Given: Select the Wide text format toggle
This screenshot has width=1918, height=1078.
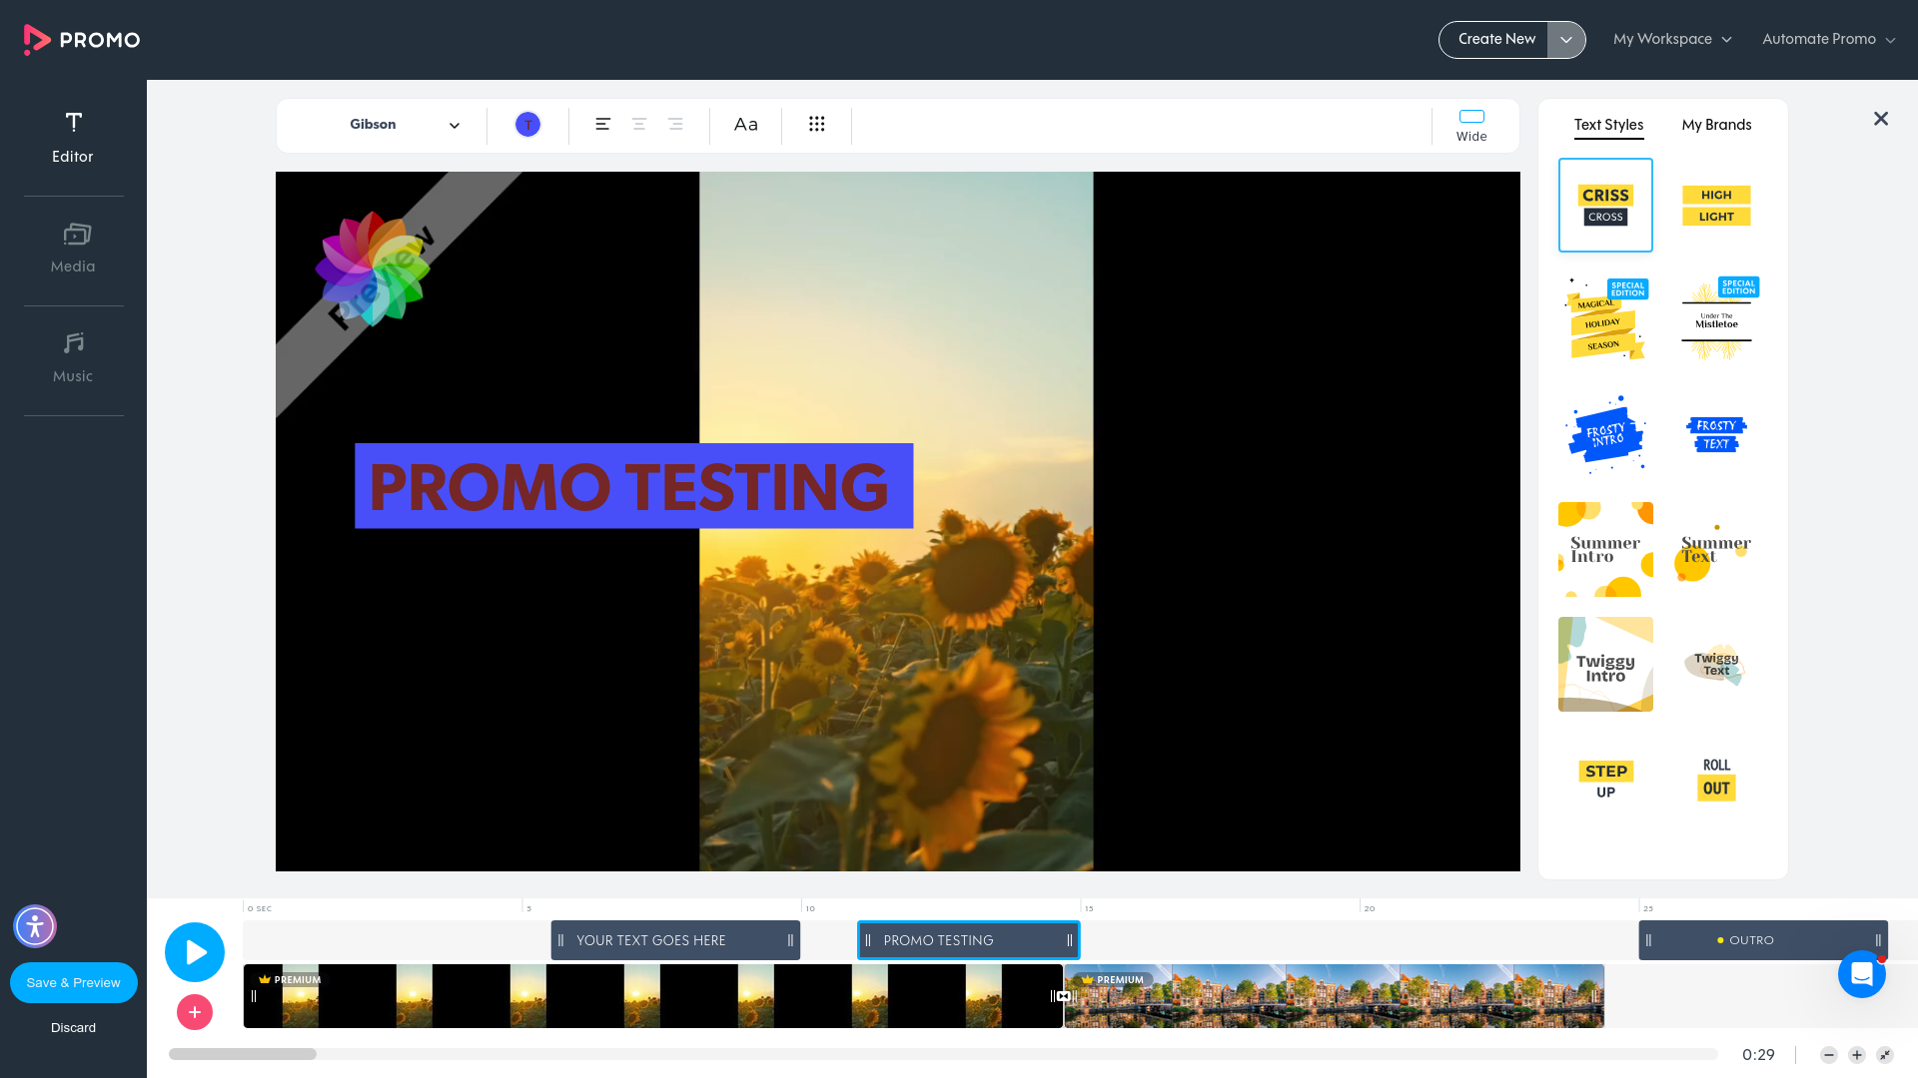Looking at the screenshot, I should click(x=1471, y=125).
